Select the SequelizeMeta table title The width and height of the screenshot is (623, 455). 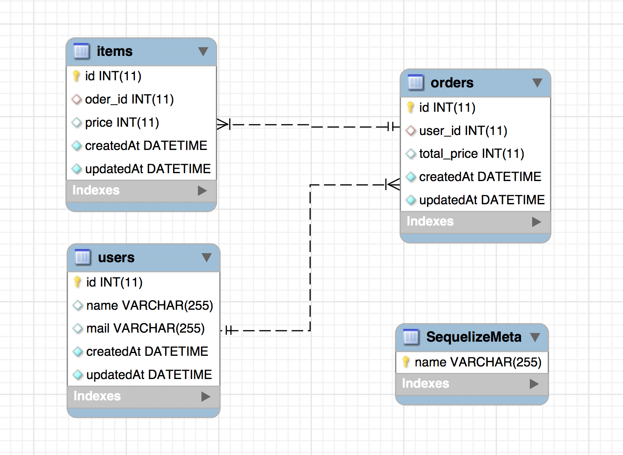474,337
